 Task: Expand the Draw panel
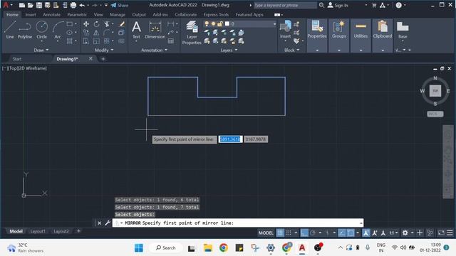[41, 50]
